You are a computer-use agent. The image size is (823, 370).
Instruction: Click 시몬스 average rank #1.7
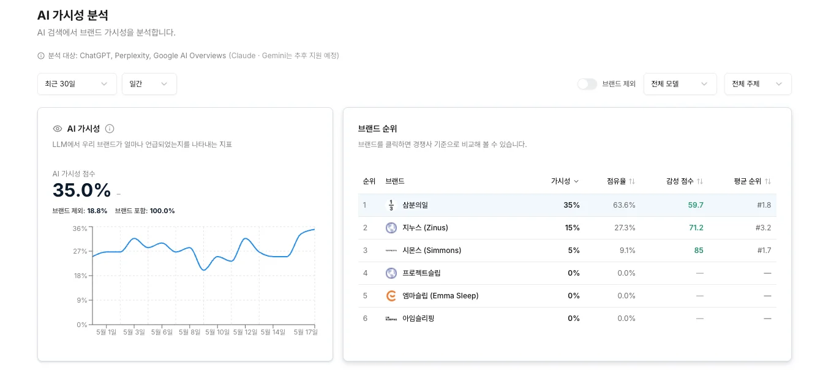pos(764,251)
